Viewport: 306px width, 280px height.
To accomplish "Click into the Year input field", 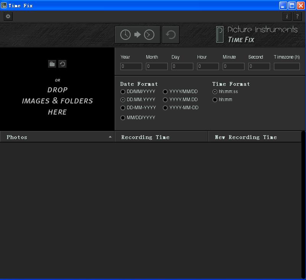I will coord(131,66).
